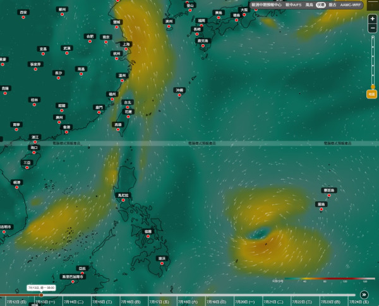Select the AAMC-WRF model option
Image resolution: width=379 pixels, height=306 pixels.
(350, 5)
